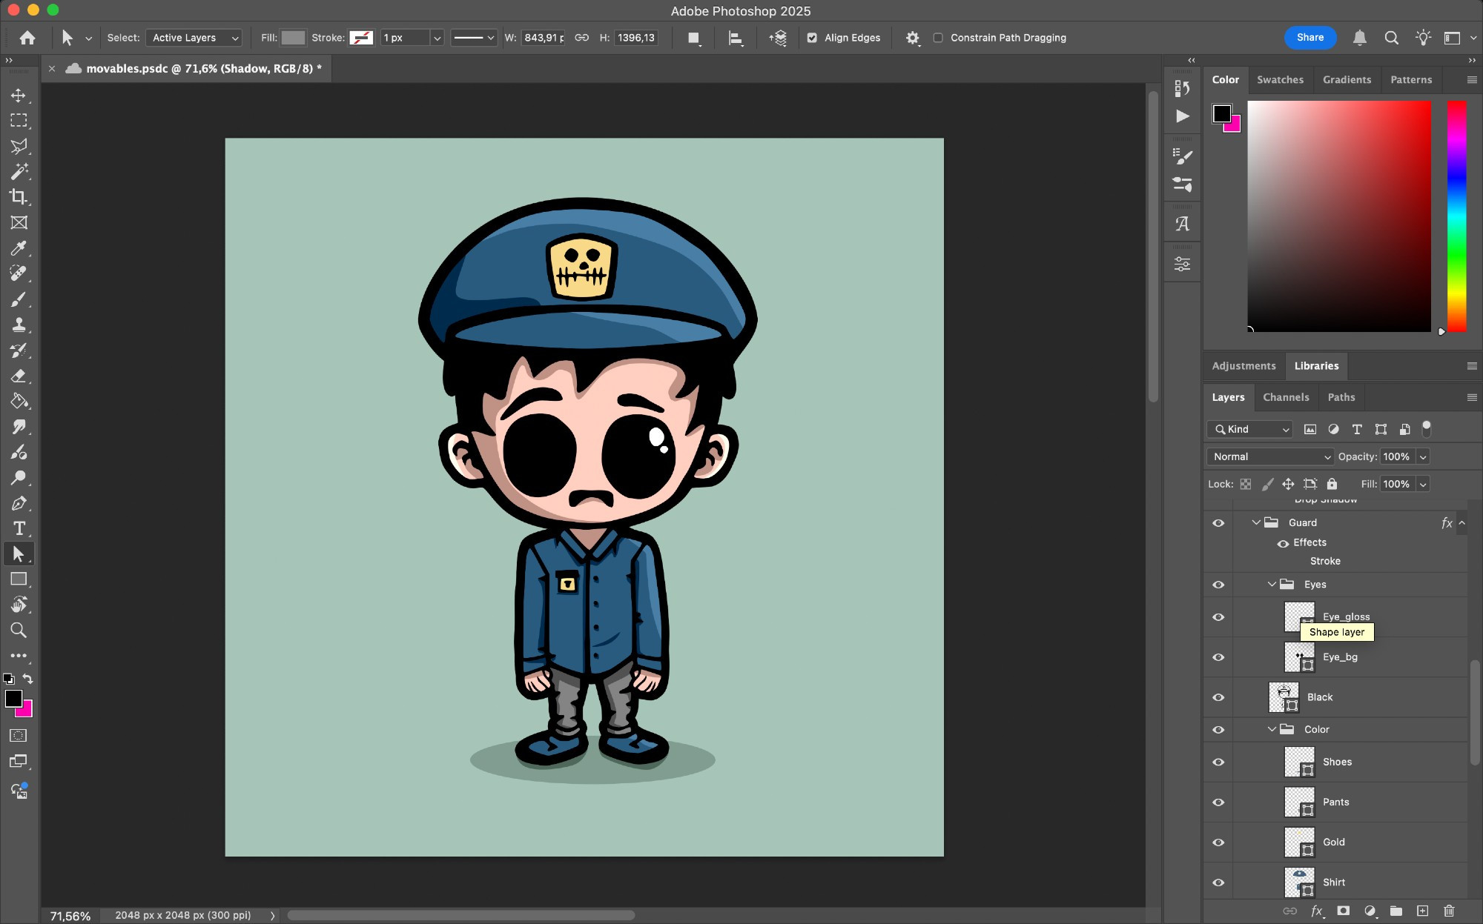Collapse the Eyes group
This screenshot has width=1483, height=924.
click(x=1272, y=584)
